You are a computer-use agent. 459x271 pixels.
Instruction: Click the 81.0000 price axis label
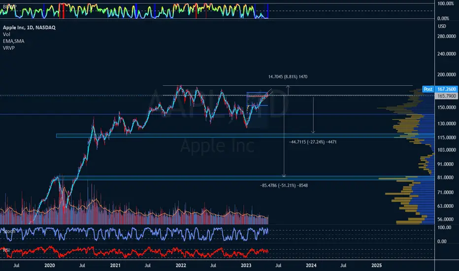click(446, 177)
